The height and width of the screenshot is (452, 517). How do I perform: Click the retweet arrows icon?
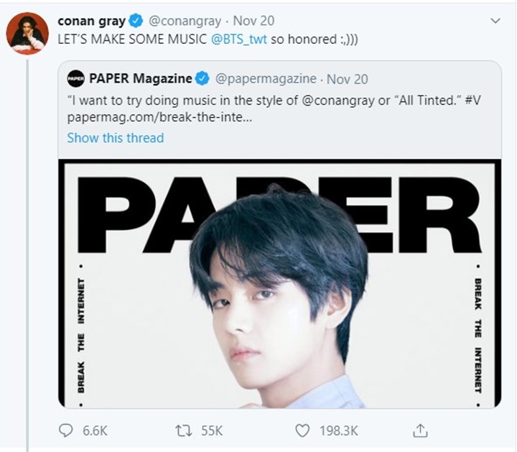[x=184, y=430]
